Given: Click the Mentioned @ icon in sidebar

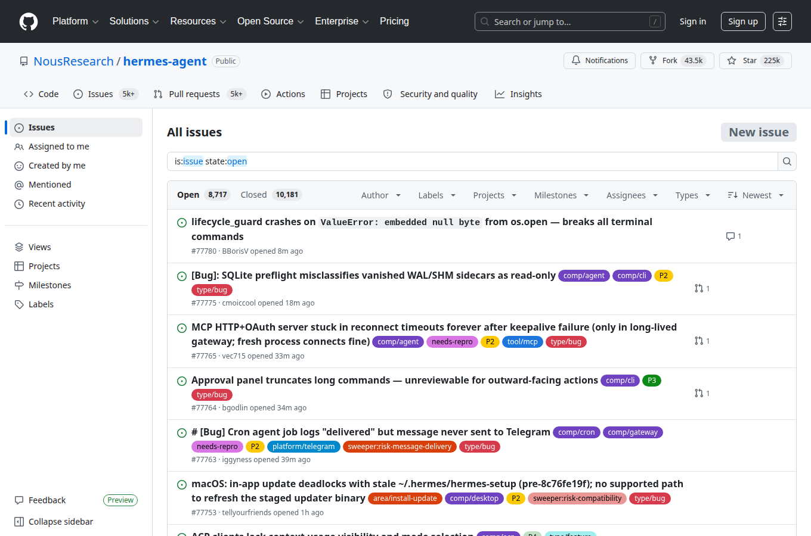Looking at the screenshot, I should (x=19, y=185).
